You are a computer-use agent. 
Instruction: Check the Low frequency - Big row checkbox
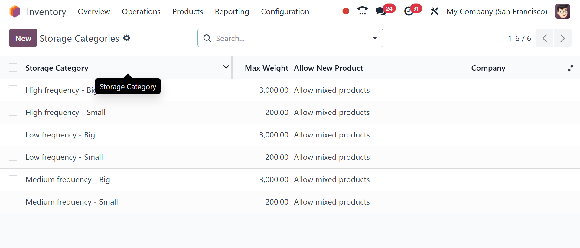[x=13, y=134]
